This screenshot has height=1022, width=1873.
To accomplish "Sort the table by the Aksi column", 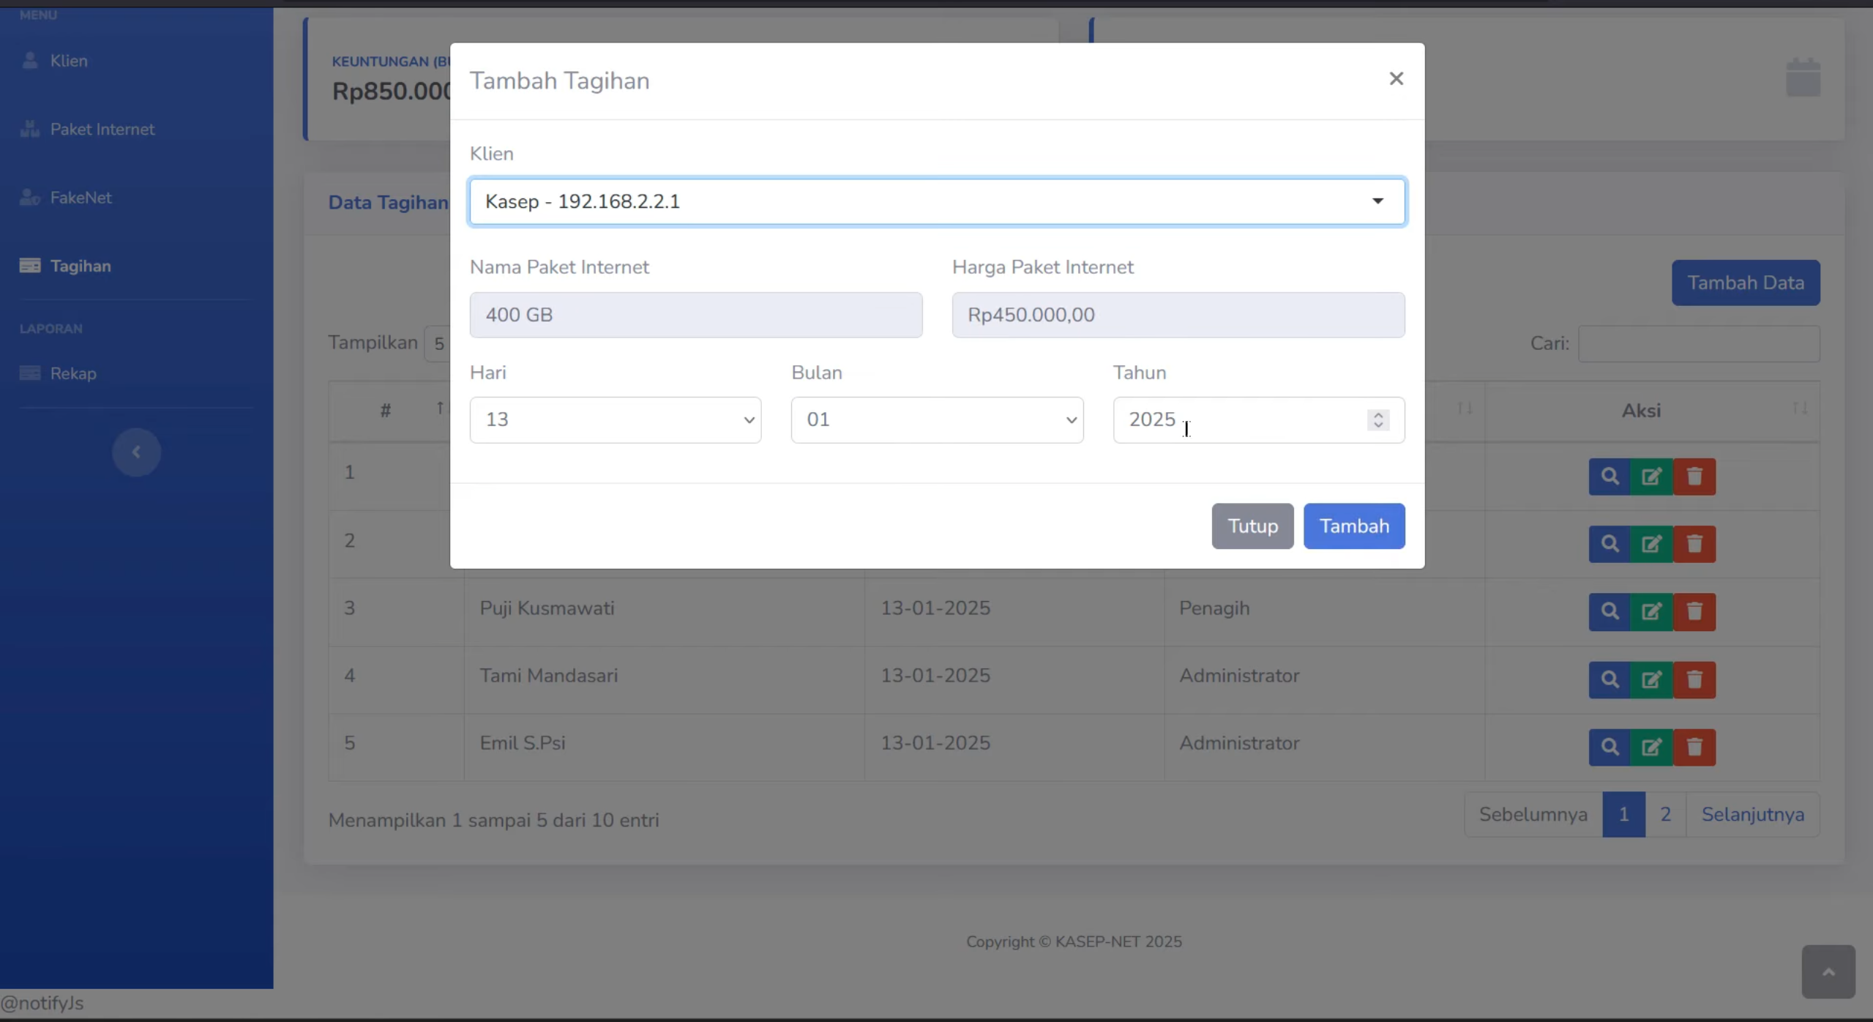I will (x=1652, y=411).
